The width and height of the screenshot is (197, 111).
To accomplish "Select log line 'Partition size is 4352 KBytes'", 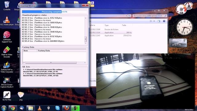I will coord(42,18).
